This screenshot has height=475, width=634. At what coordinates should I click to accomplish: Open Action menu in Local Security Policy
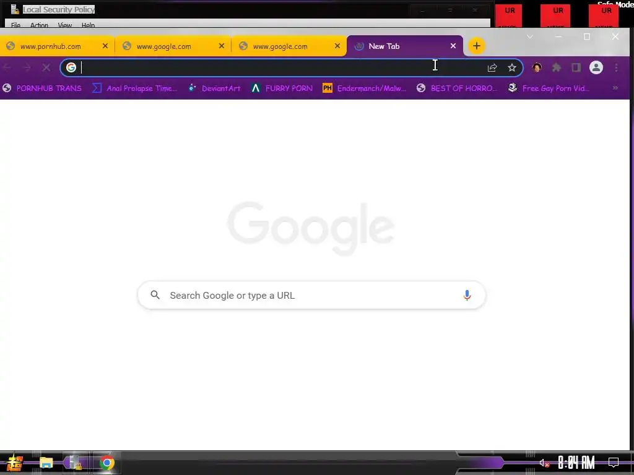click(x=39, y=25)
